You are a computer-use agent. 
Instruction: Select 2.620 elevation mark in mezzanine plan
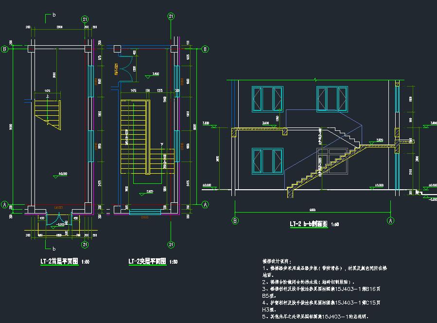146,193
